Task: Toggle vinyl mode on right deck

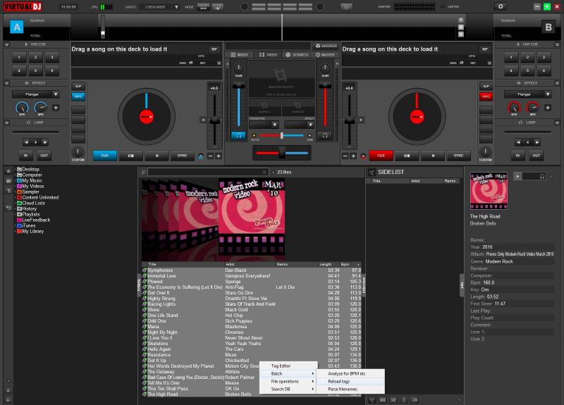Action: [486, 96]
